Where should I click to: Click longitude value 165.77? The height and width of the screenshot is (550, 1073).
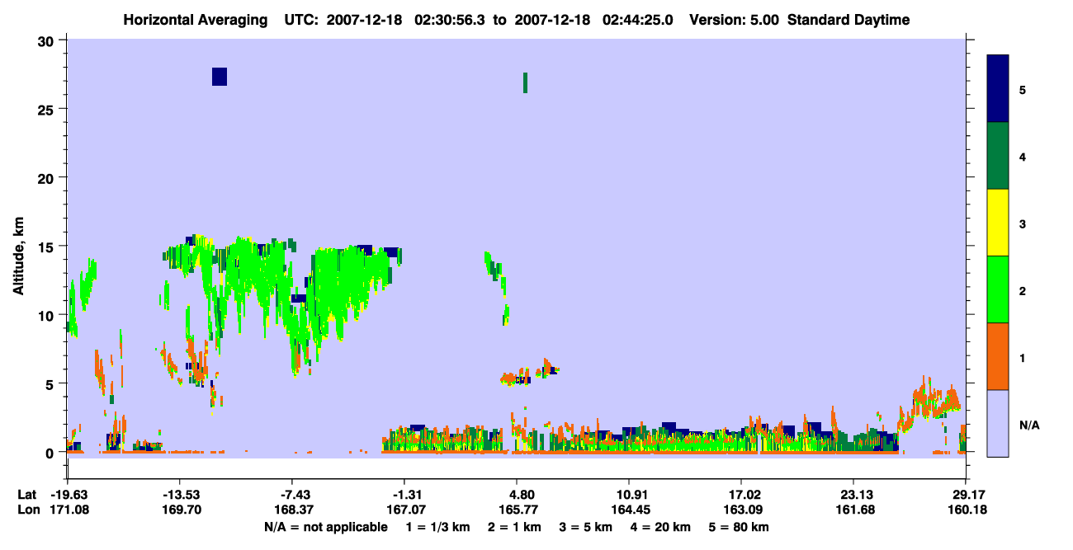(x=517, y=510)
